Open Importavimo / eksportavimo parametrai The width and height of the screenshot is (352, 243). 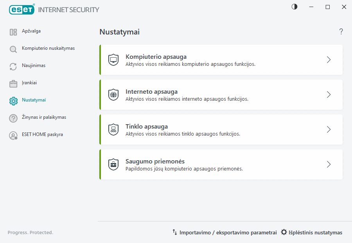(x=225, y=232)
